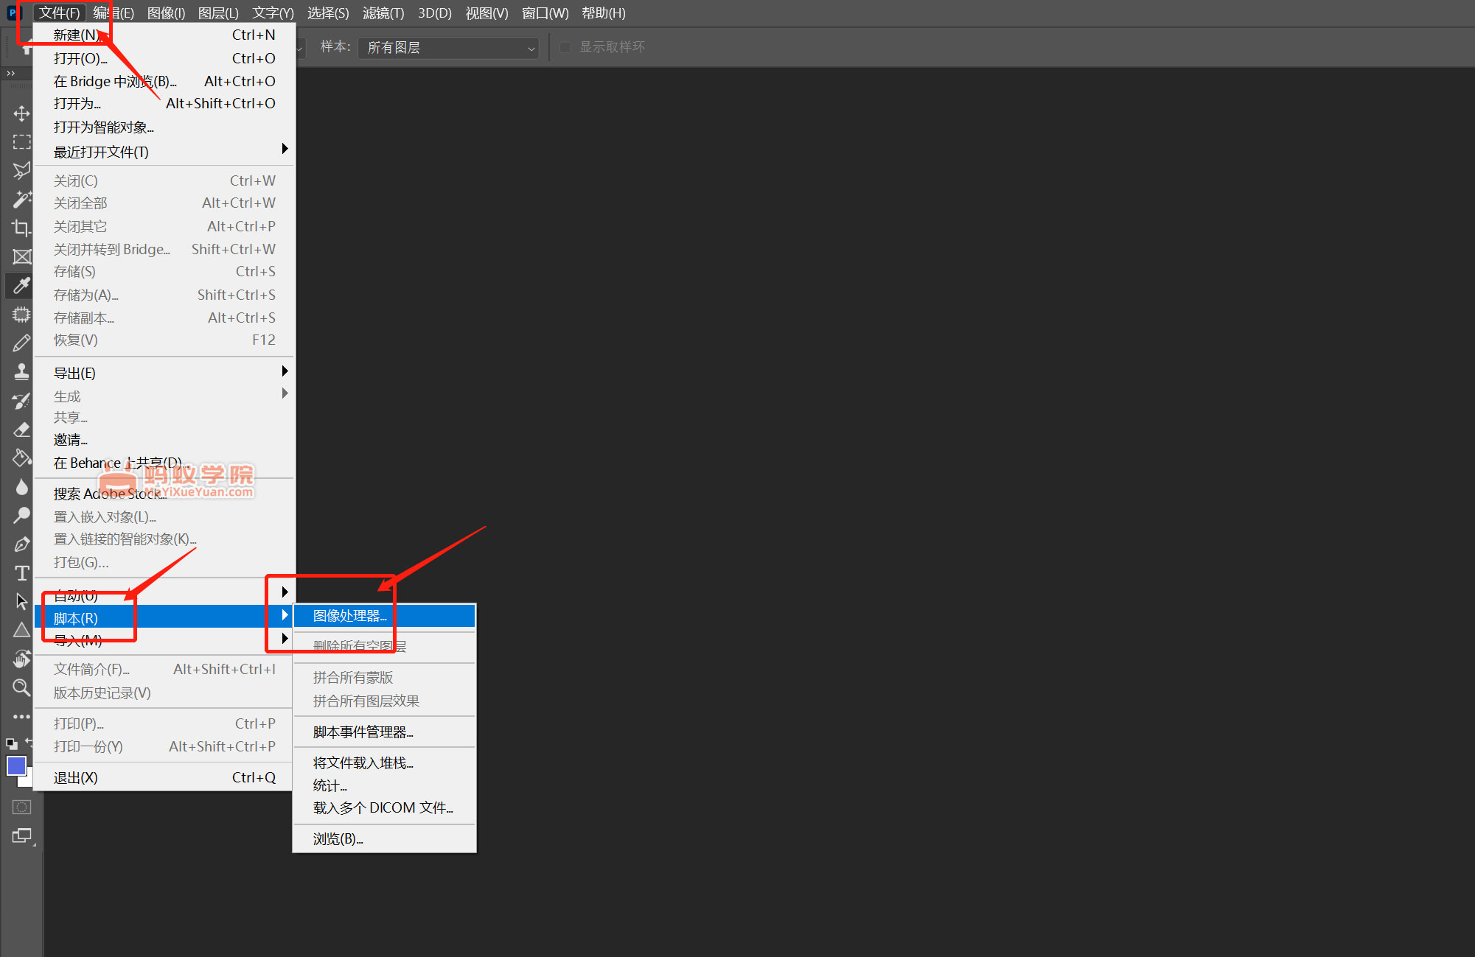
Task: Select the Horizontal Type tool
Action: click(x=21, y=573)
